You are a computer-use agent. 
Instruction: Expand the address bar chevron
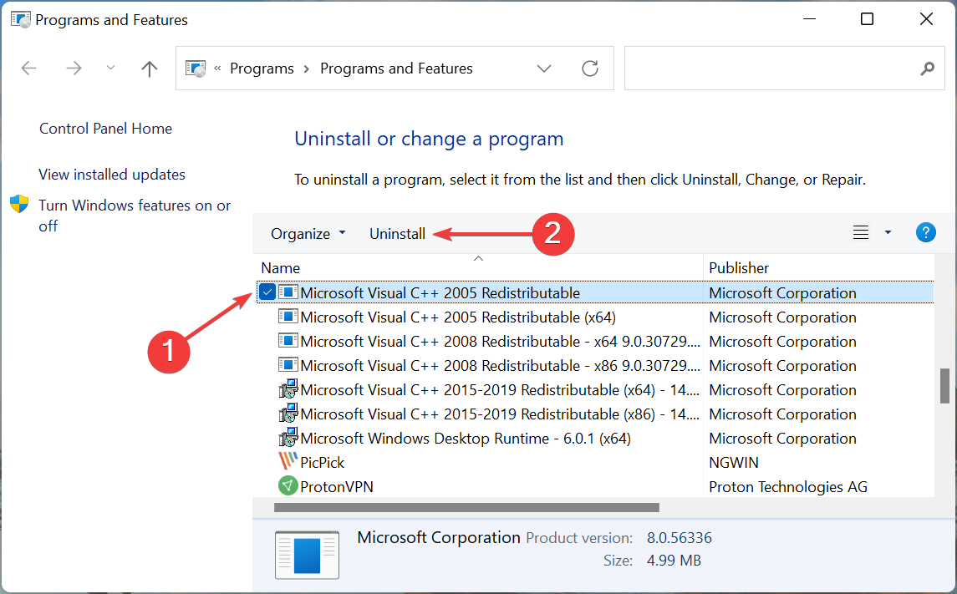click(544, 69)
